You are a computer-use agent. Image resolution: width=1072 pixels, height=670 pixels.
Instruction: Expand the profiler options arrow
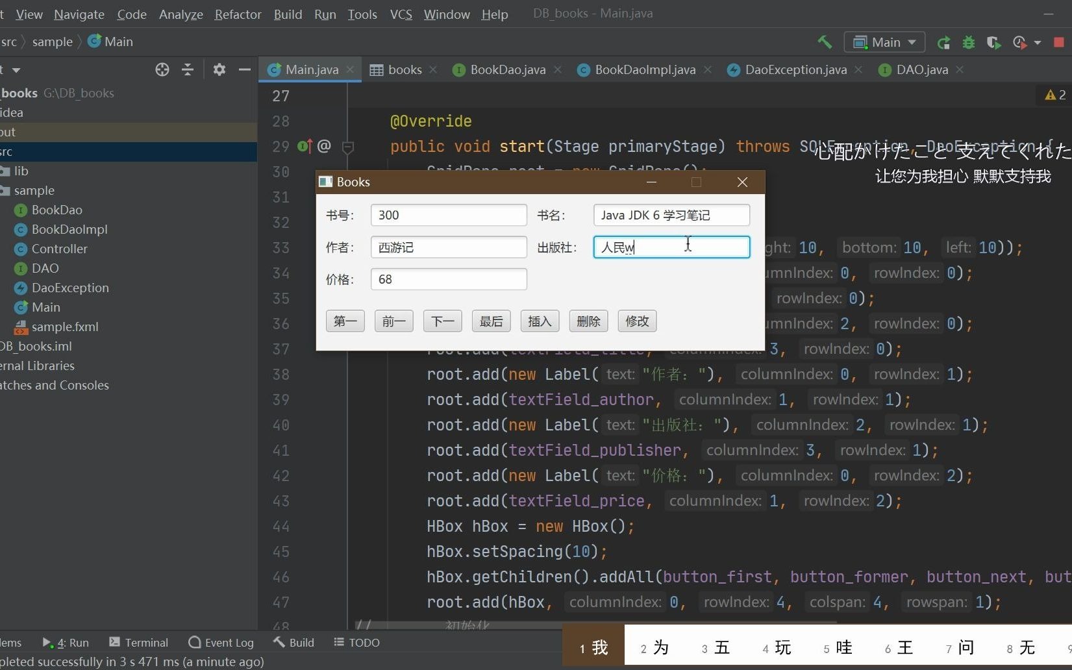coord(1038,43)
